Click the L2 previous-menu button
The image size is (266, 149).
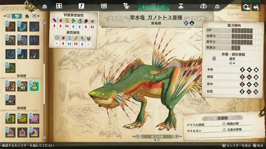coord(45,7)
